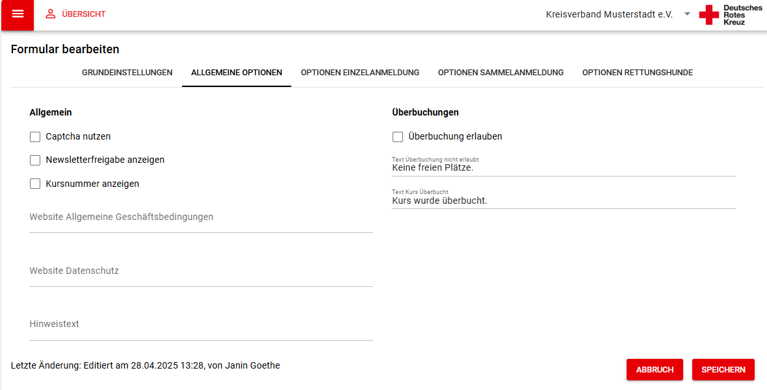Edit the Text Kurs Überbucht field
The height and width of the screenshot is (390, 767).
point(564,200)
